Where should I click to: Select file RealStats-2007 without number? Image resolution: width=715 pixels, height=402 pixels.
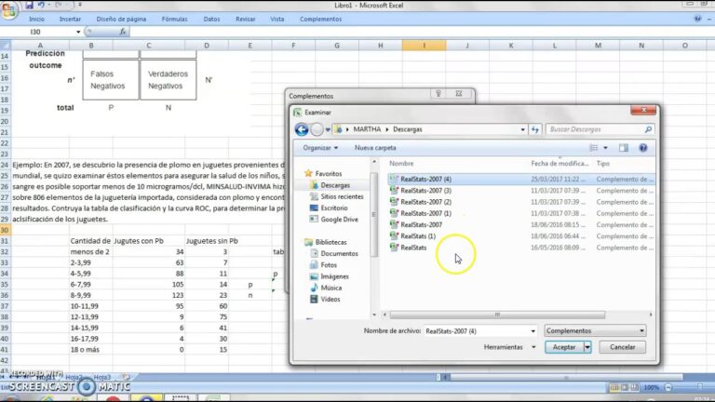[x=521, y=224]
